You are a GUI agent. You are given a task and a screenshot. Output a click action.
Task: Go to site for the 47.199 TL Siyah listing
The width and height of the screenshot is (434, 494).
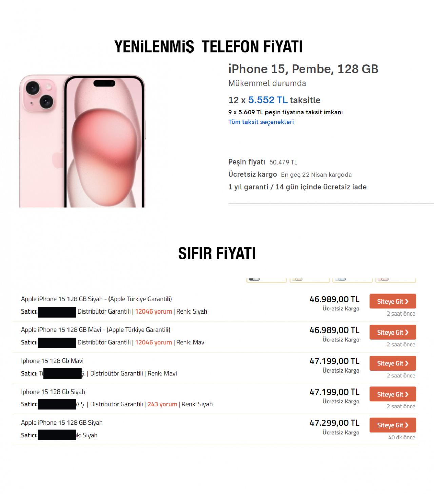(x=393, y=394)
